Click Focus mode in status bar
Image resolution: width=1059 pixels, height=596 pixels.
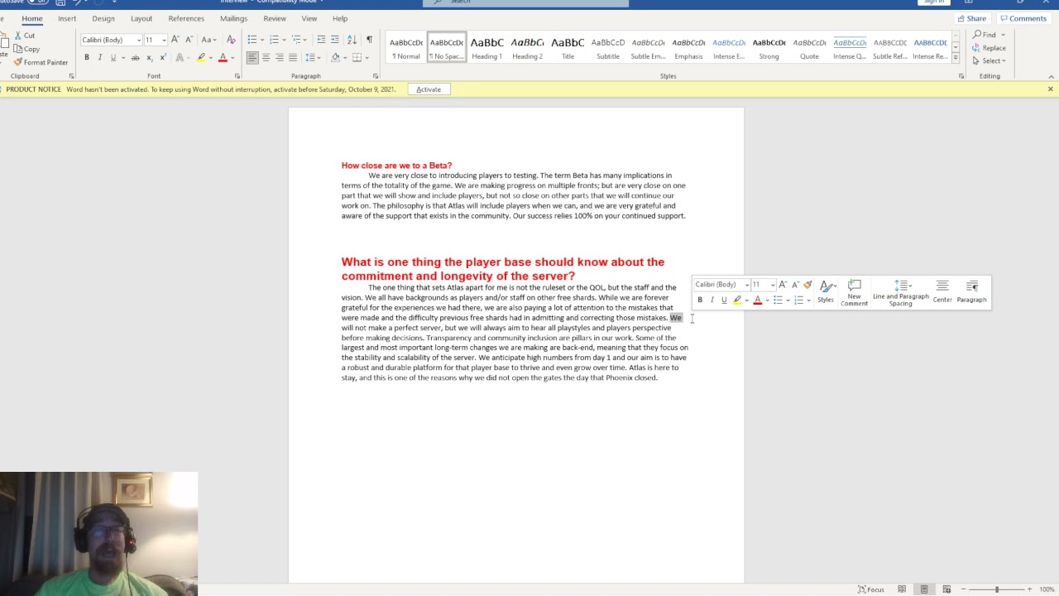pyautogui.click(x=871, y=589)
